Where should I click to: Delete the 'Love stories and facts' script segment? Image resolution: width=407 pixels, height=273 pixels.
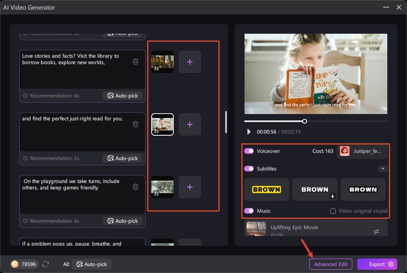[135, 62]
